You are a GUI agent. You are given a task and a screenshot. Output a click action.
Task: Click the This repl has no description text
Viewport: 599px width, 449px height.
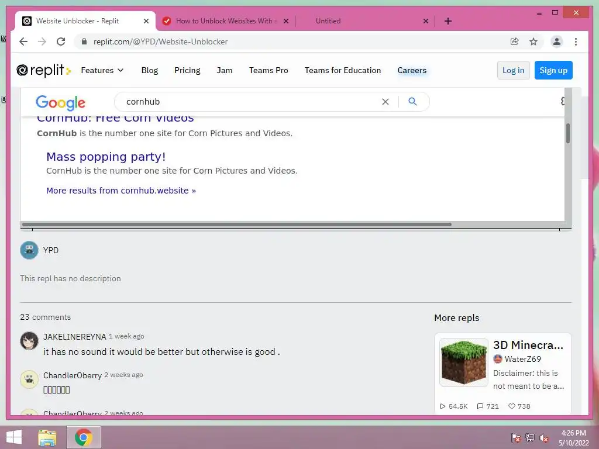pos(70,278)
